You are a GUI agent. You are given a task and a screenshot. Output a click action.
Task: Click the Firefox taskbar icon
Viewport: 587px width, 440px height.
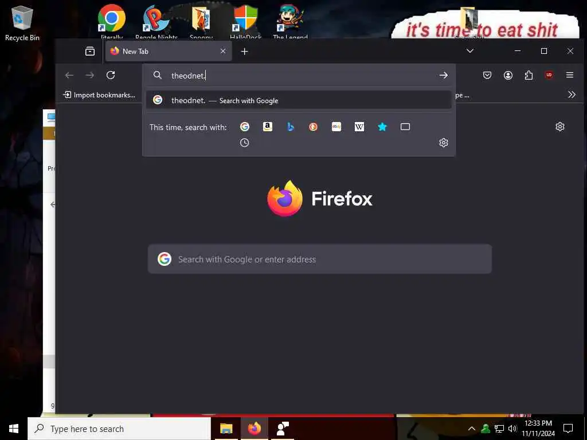pyautogui.click(x=254, y=429)
